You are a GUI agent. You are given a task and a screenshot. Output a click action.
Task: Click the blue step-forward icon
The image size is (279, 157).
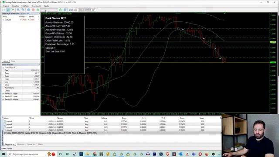(65, 10)
